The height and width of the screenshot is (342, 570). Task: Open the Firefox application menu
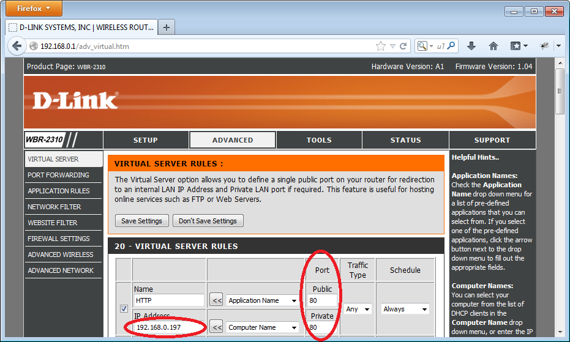(34, 9)
